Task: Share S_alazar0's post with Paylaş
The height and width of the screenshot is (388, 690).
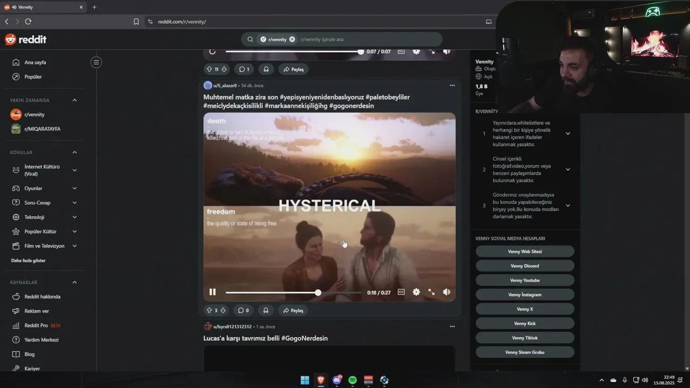Action: click(x=293, y=310)
